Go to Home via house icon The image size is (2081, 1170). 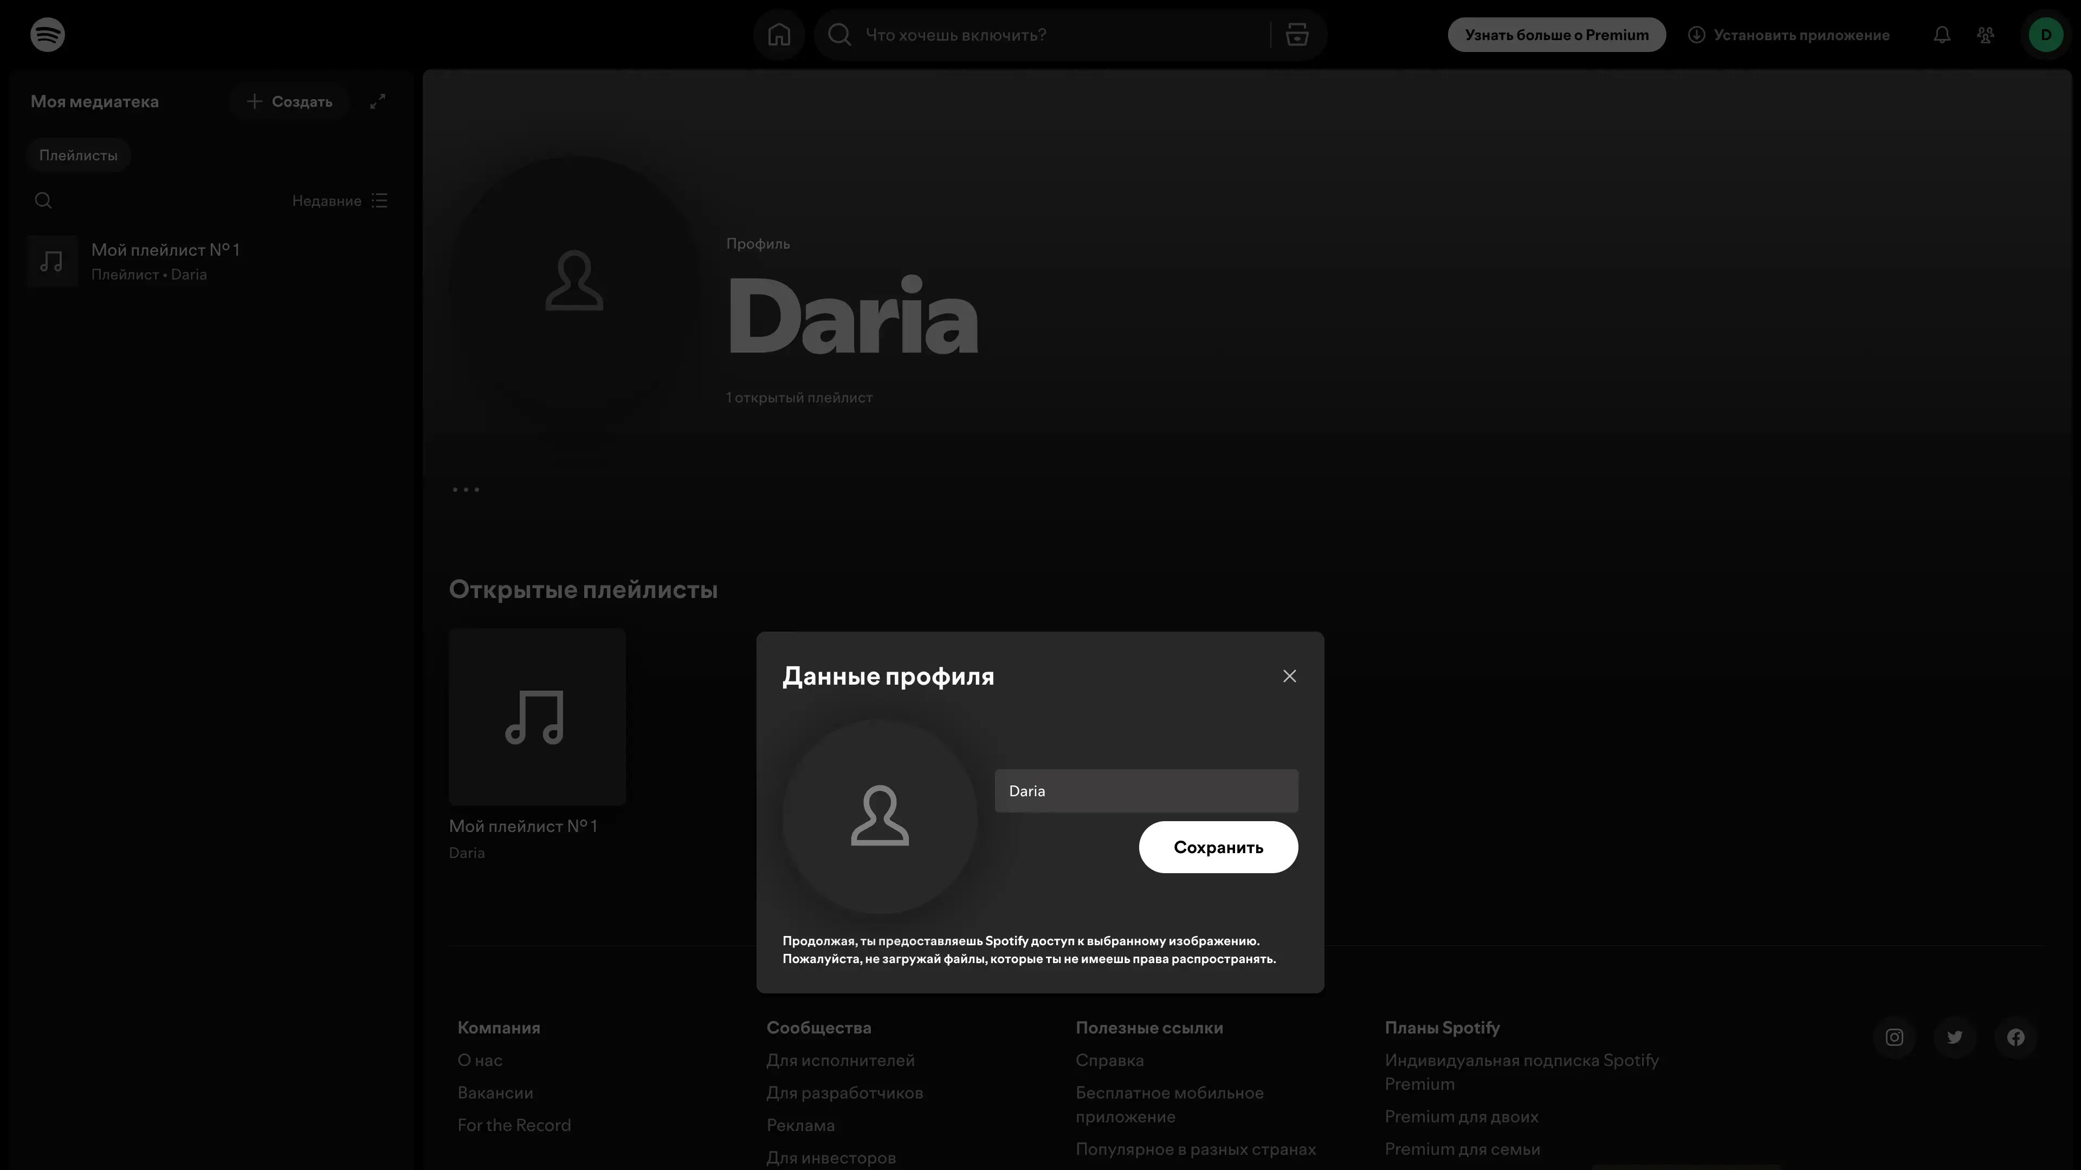point(779,35)
